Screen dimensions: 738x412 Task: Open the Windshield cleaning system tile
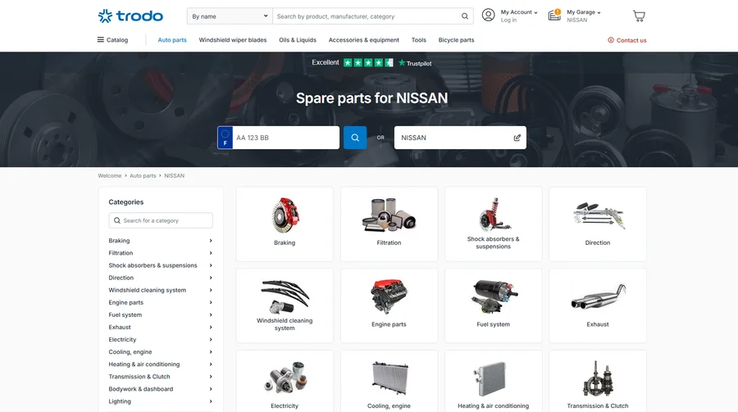285,306
